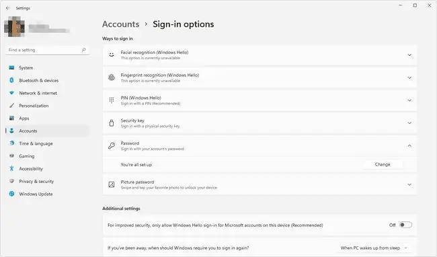Go to Network & internet label

click(38, 93)
